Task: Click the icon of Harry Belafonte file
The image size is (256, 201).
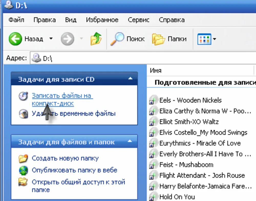Action: pyautogui.click(x=153, y=186)
